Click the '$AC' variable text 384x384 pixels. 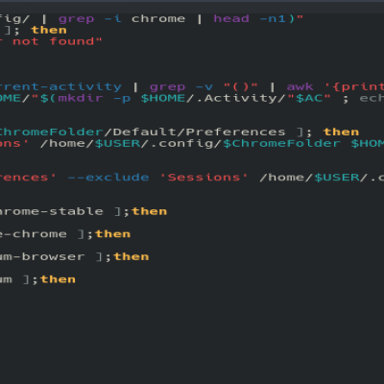309,98
